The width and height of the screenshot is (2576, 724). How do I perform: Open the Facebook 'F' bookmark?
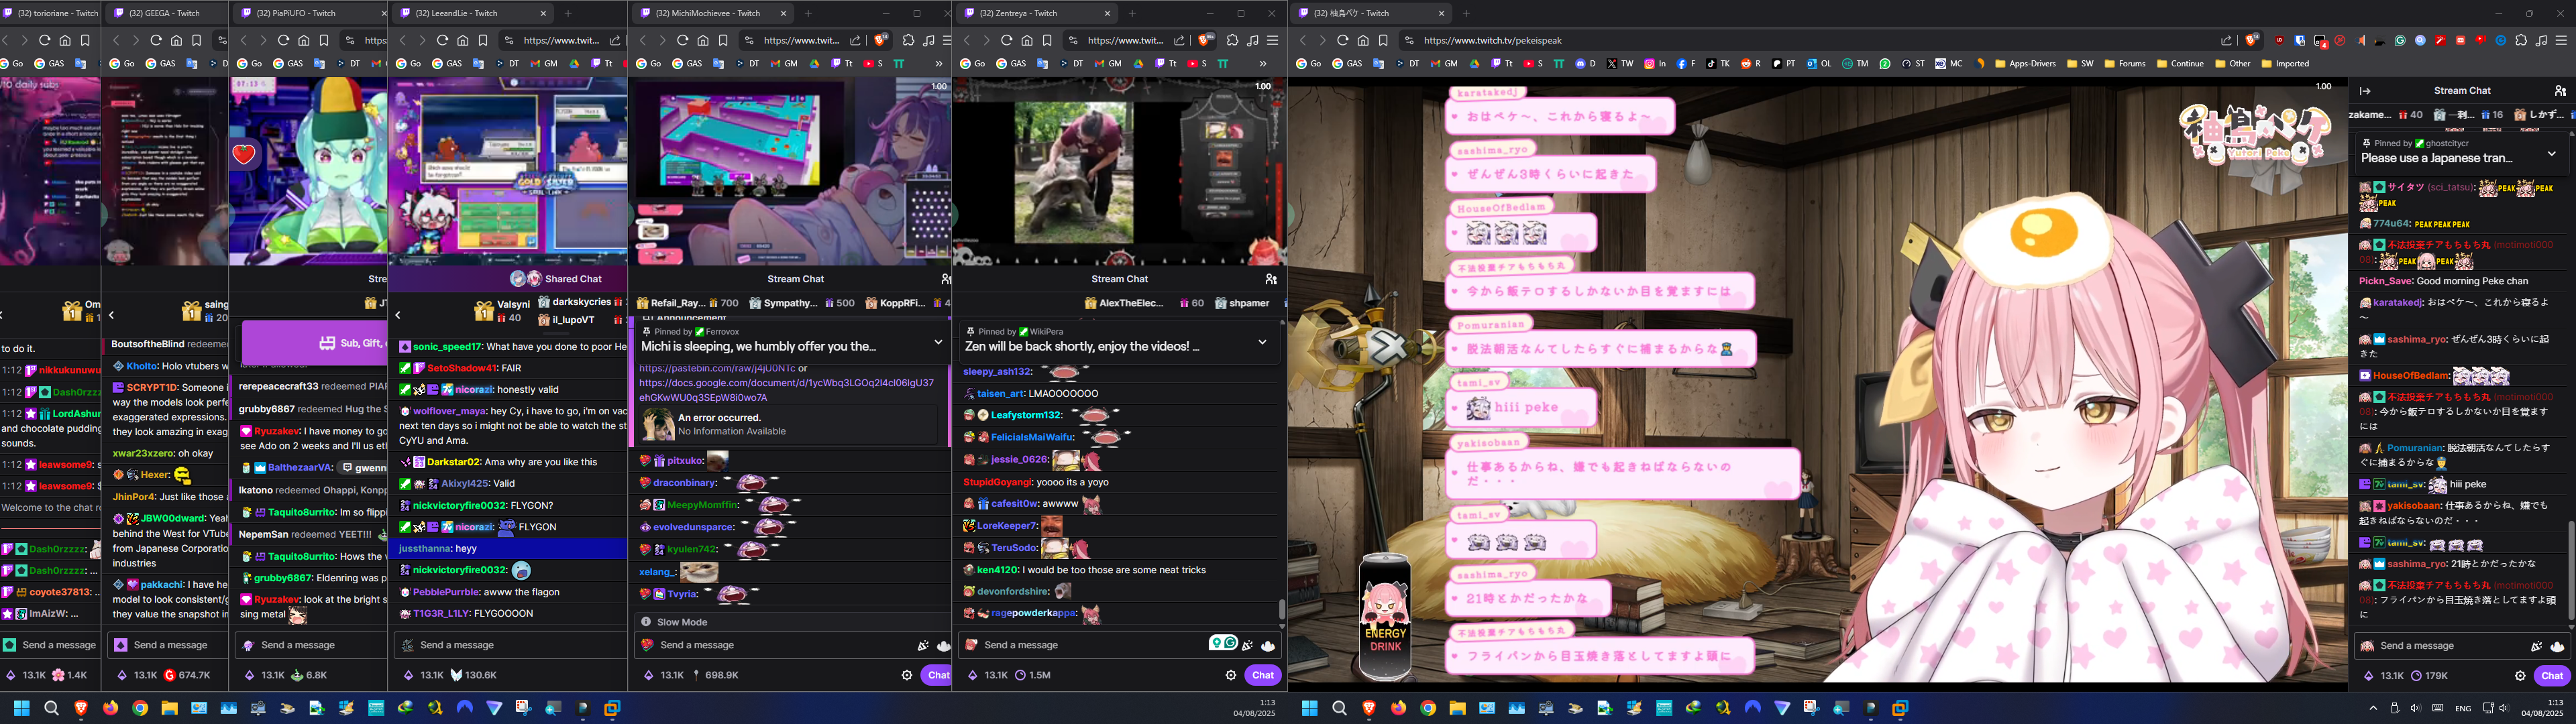[x=1687, y=63]
